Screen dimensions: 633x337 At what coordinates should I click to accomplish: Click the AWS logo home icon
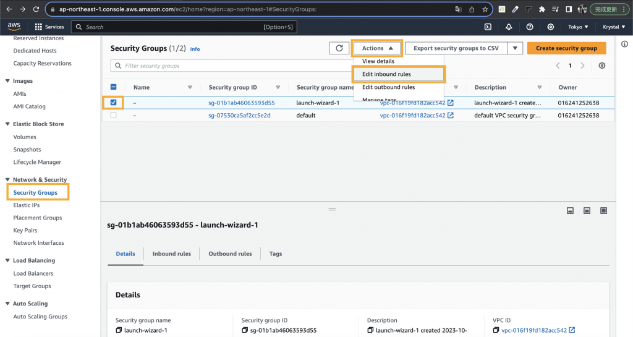(x=14, y=26)
